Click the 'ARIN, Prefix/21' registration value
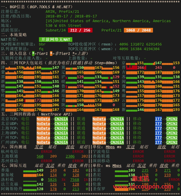Screen dimensions: 181x196 [62, 12]
